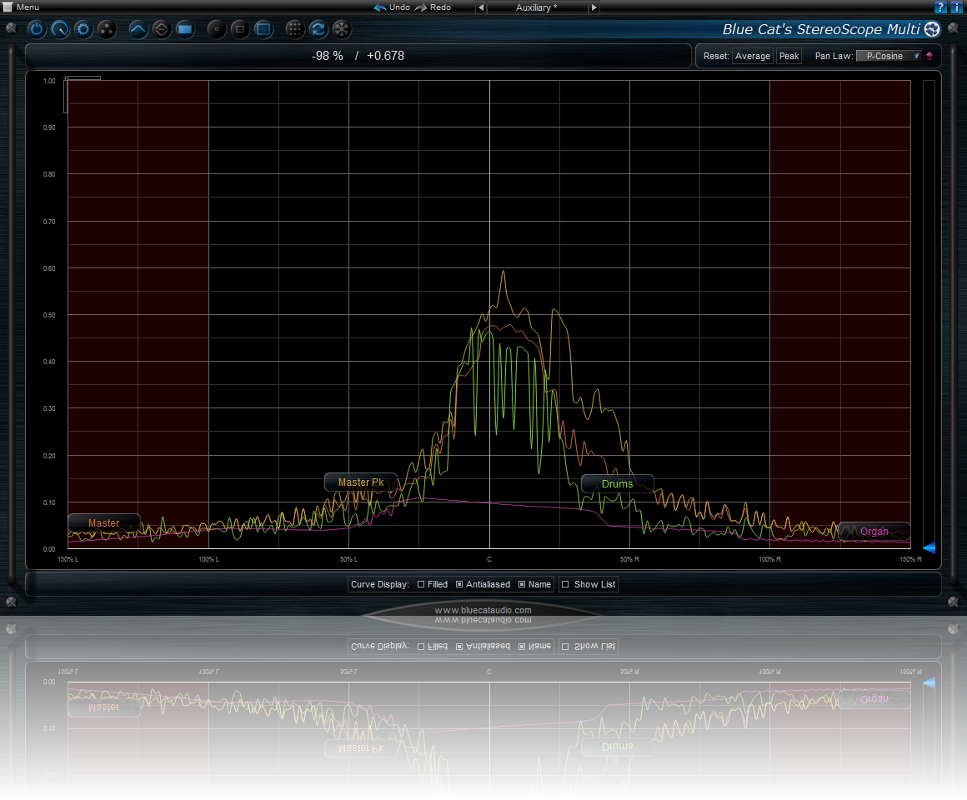Go to next preset with right arrow

click(594, 7)
